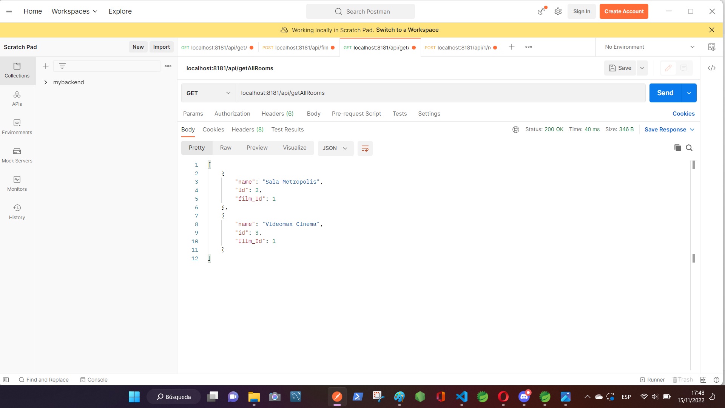Viewport: 725px width, 408px height.
Task: Click the Switch to a Workspace link
Action: (407, 30)
